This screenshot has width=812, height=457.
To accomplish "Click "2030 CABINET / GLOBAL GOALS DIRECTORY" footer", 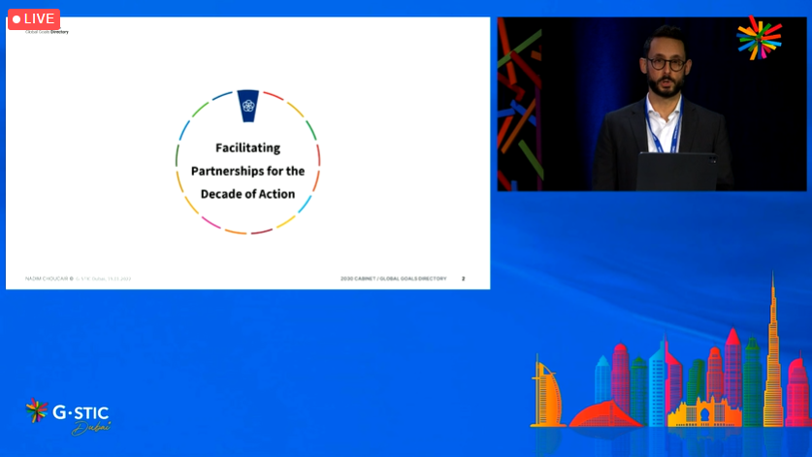I will [x=394, y=278].
